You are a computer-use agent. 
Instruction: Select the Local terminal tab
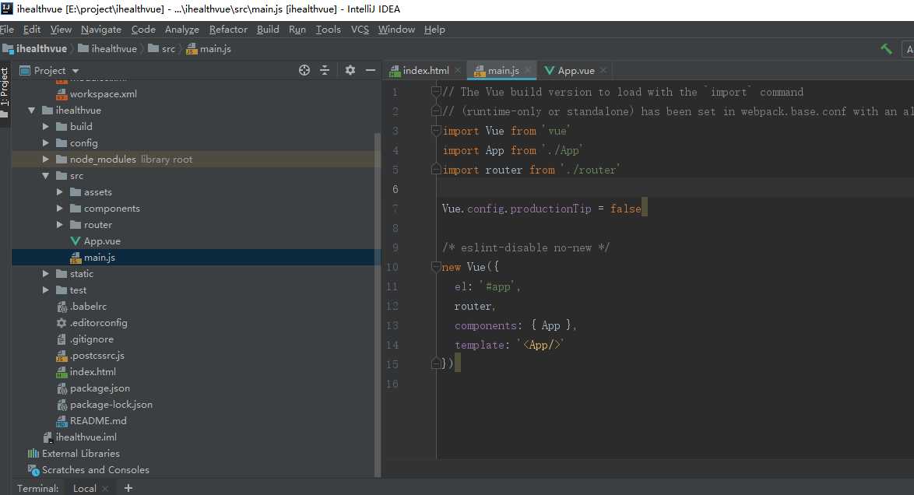85,489
